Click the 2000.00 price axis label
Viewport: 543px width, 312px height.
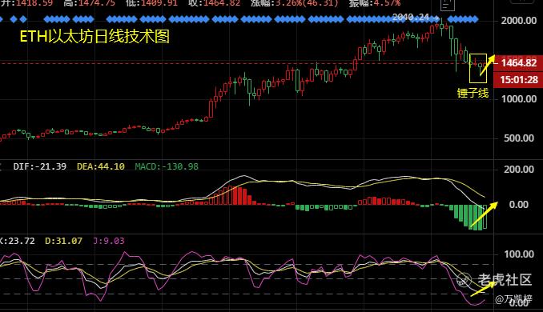[519, 21]
